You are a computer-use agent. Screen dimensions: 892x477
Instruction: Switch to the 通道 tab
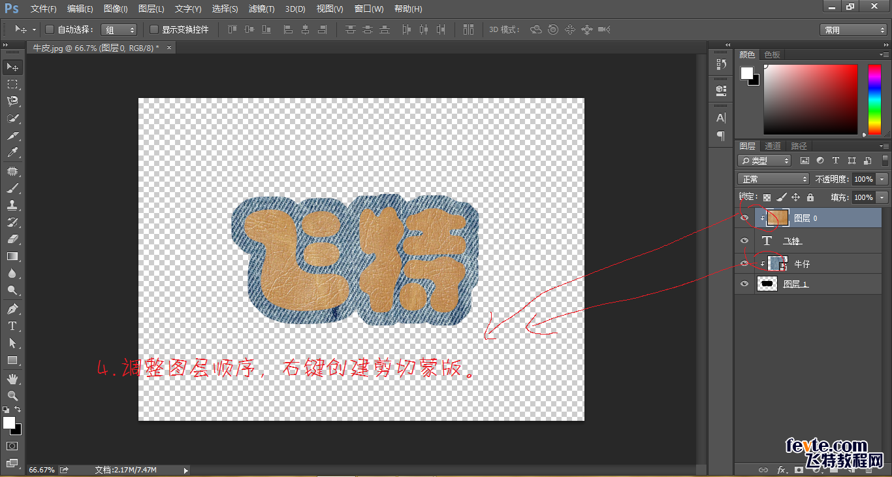(773, 146)
